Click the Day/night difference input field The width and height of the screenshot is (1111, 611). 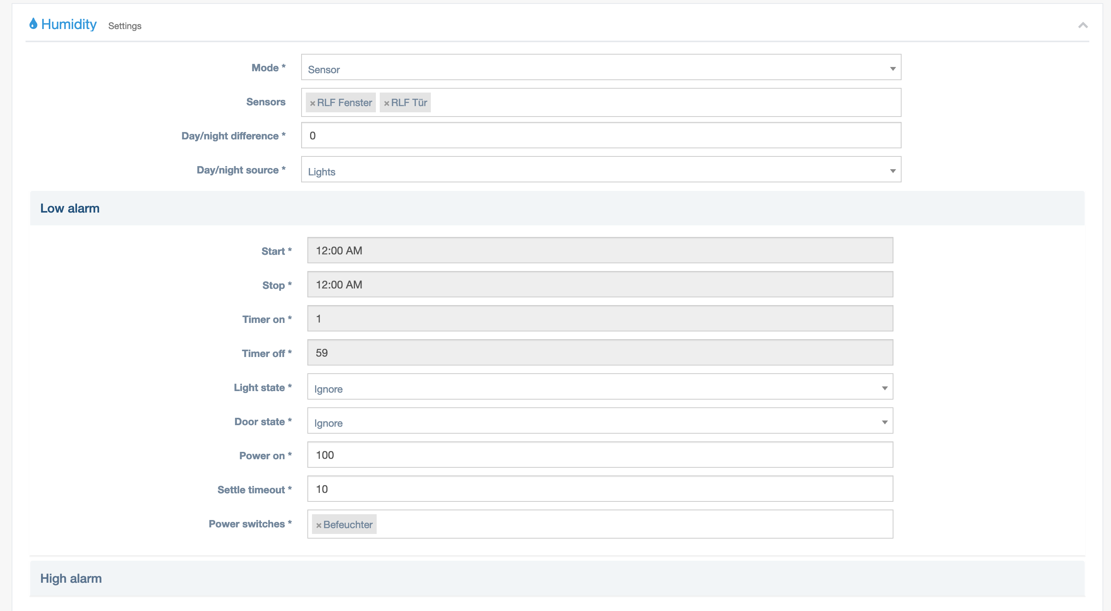[x=601, y=136]
